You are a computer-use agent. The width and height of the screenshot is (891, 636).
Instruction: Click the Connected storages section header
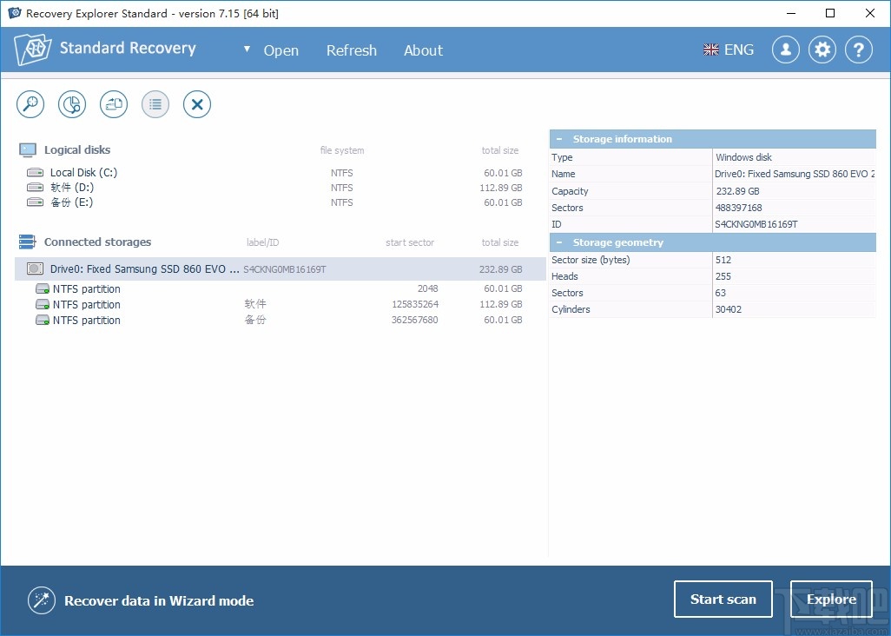(x=98, y=242)
